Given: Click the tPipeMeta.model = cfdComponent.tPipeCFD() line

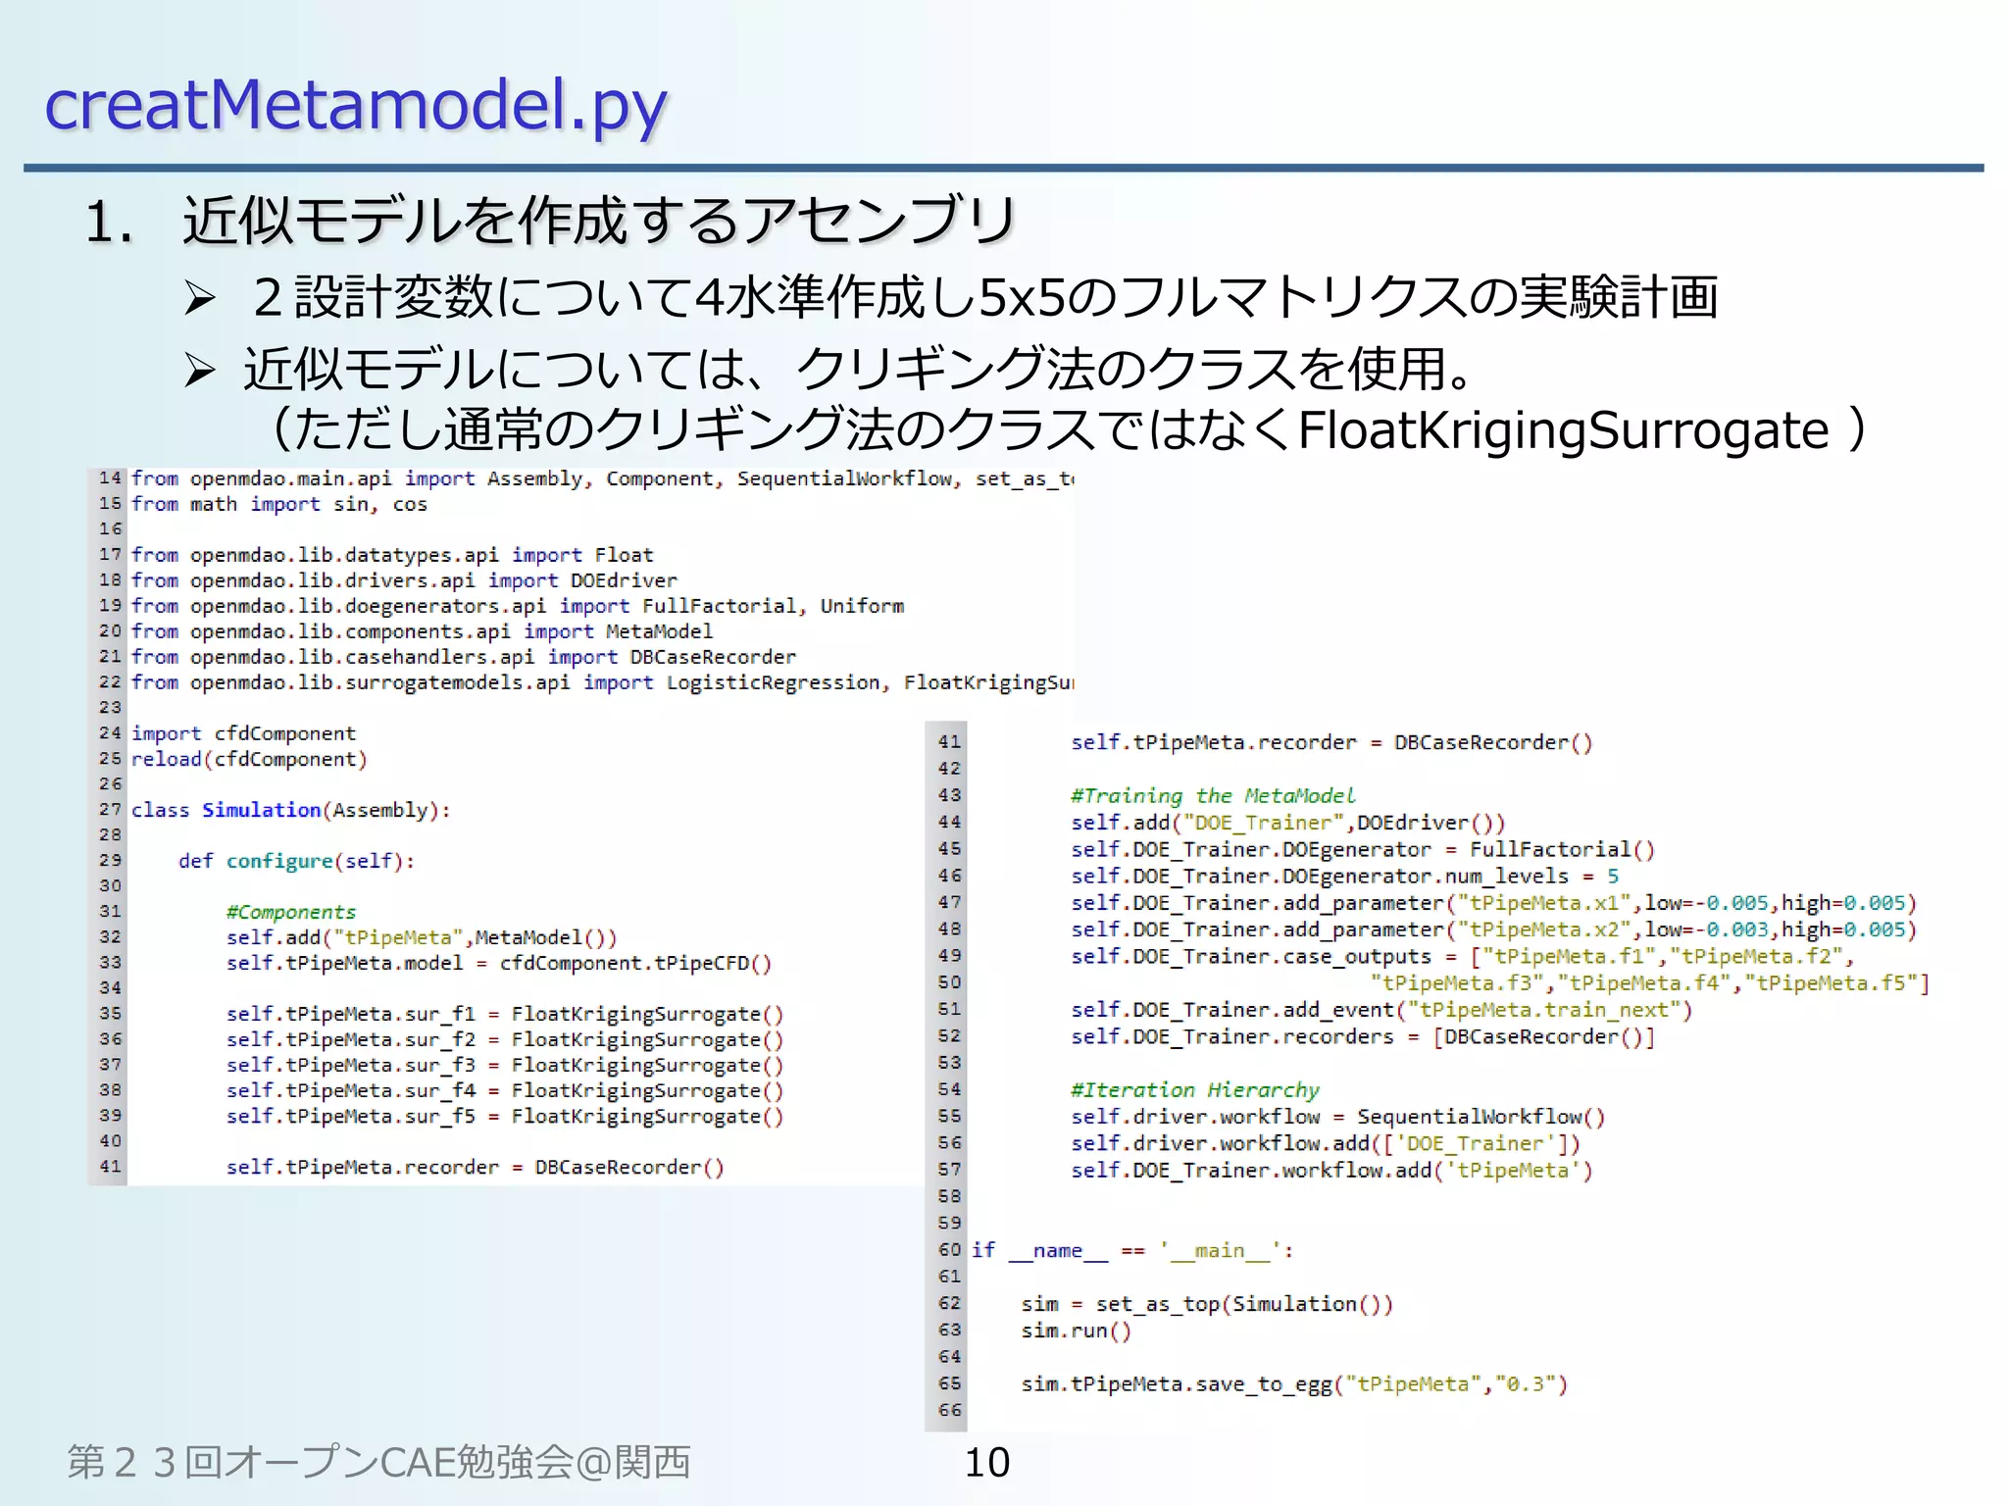Looking at the screenshot, I should (499, 963).
